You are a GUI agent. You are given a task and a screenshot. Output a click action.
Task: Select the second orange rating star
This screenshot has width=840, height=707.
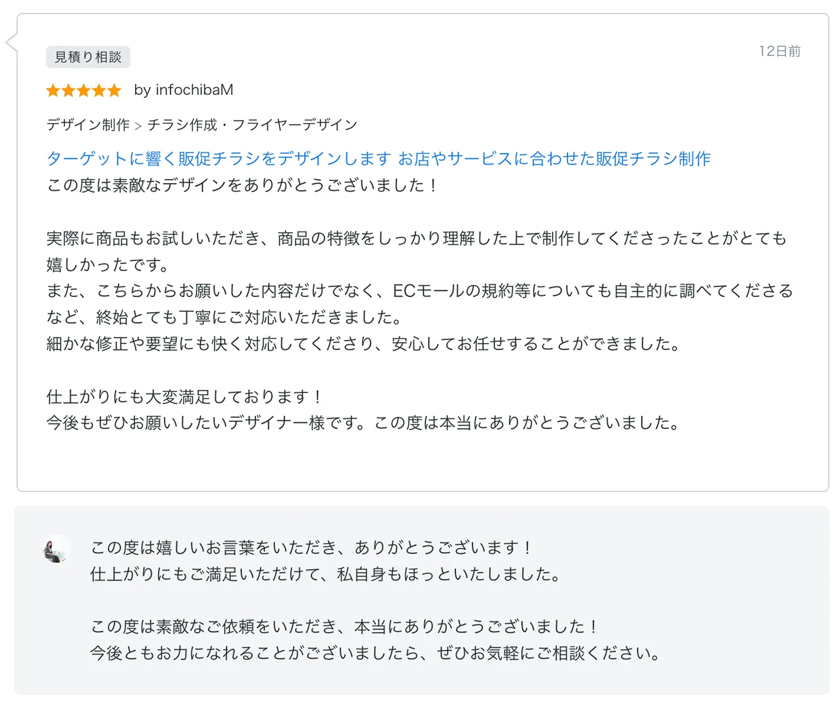coord(68,90)
